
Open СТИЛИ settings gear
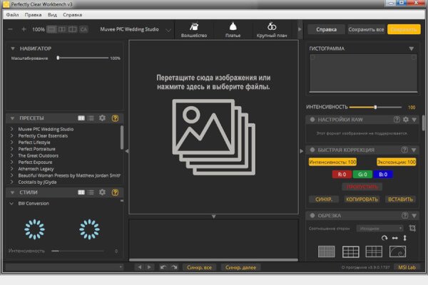(x=102, y=192)
